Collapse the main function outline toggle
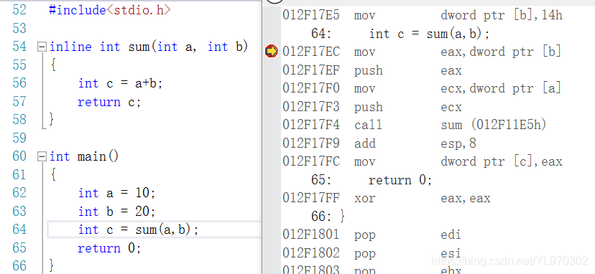Screen dimensions: 595x274 click(x=42, y=156)
